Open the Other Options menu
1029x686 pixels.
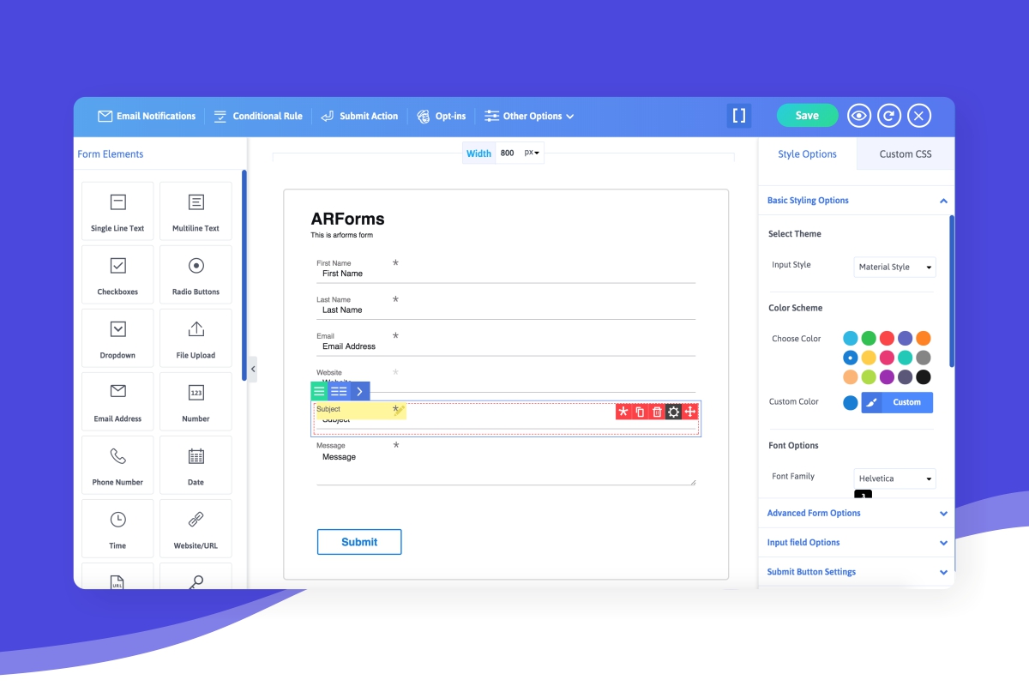[529, 116]
